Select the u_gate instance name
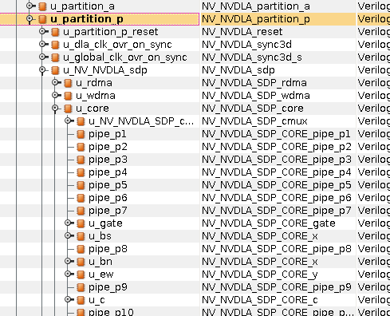The width and height of the screenshot is (390, 316). (105, 223)
